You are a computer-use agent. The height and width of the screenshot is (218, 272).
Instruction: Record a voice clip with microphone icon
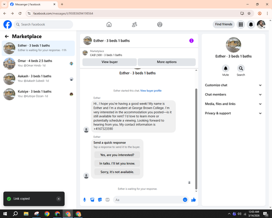coord(84,200)
